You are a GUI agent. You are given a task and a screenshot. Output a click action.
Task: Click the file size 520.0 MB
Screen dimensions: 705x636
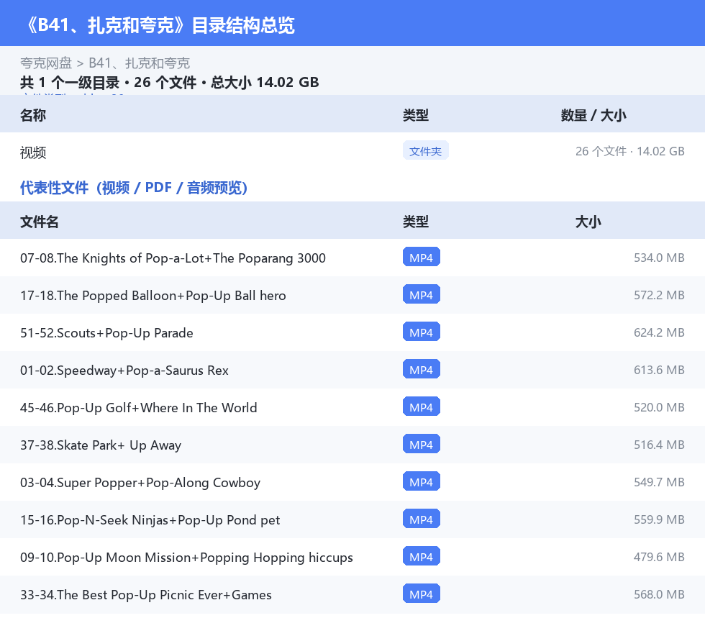[659, 407]
